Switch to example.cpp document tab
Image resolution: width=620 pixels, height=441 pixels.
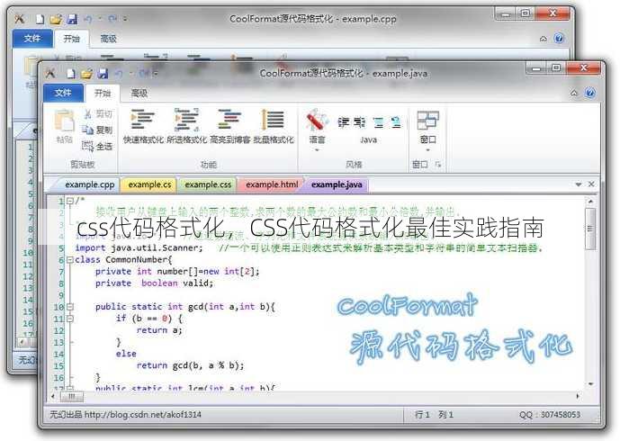coord(90,184)
